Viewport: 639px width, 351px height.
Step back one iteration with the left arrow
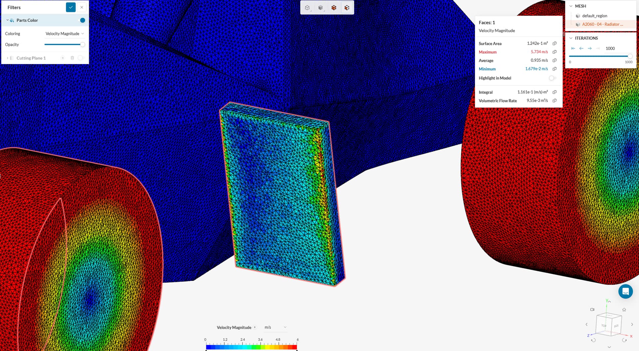581,48
